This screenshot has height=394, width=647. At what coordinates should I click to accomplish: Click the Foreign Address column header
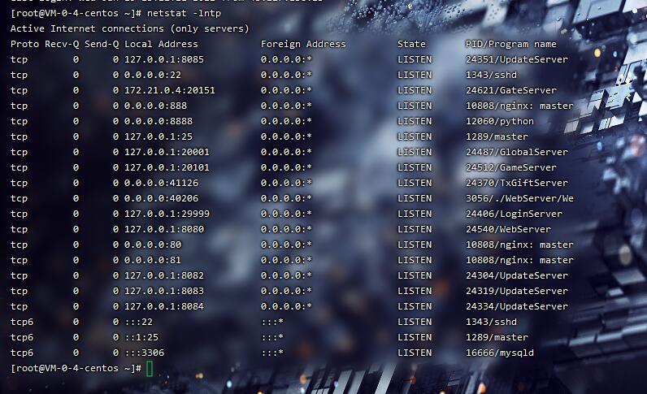303,44
